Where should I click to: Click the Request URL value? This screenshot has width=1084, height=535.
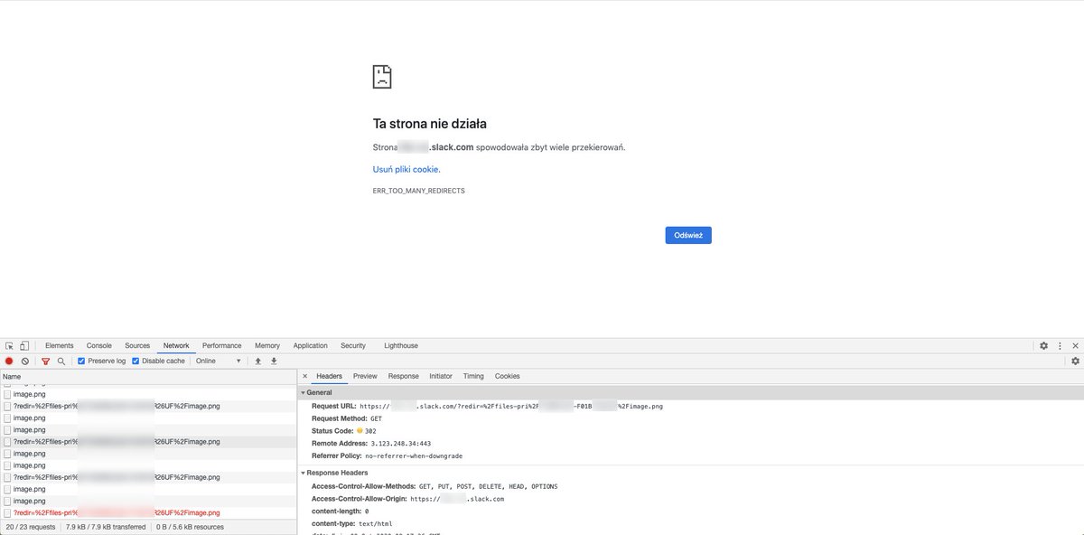click(511, 407)
